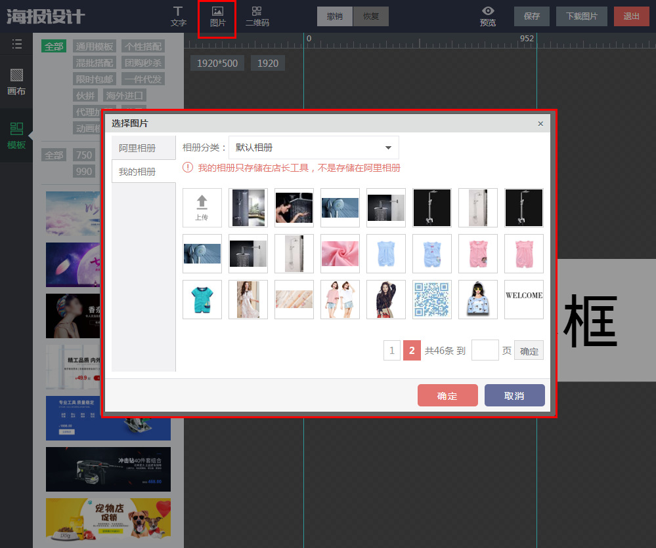
Task: Select the 990 width filter
Action: [83, 171]
